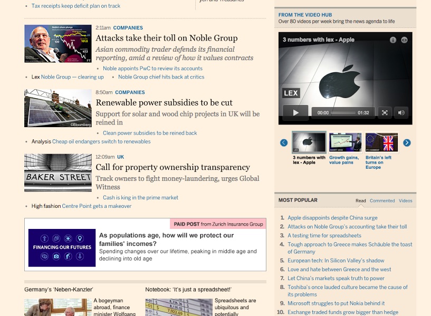Open 'Apple disappoints despite China surge' link
431x316 pixels.
pos(332,218)
